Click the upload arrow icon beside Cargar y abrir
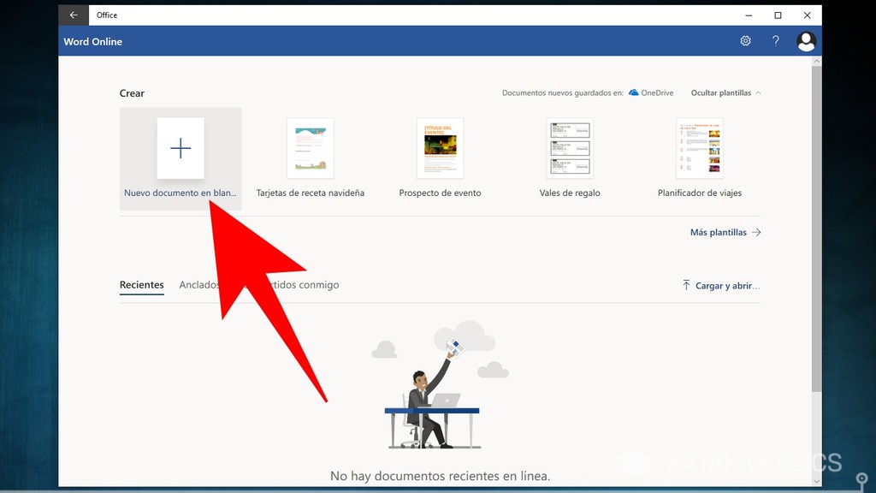The image size is (876, 493). coord(686,285)
